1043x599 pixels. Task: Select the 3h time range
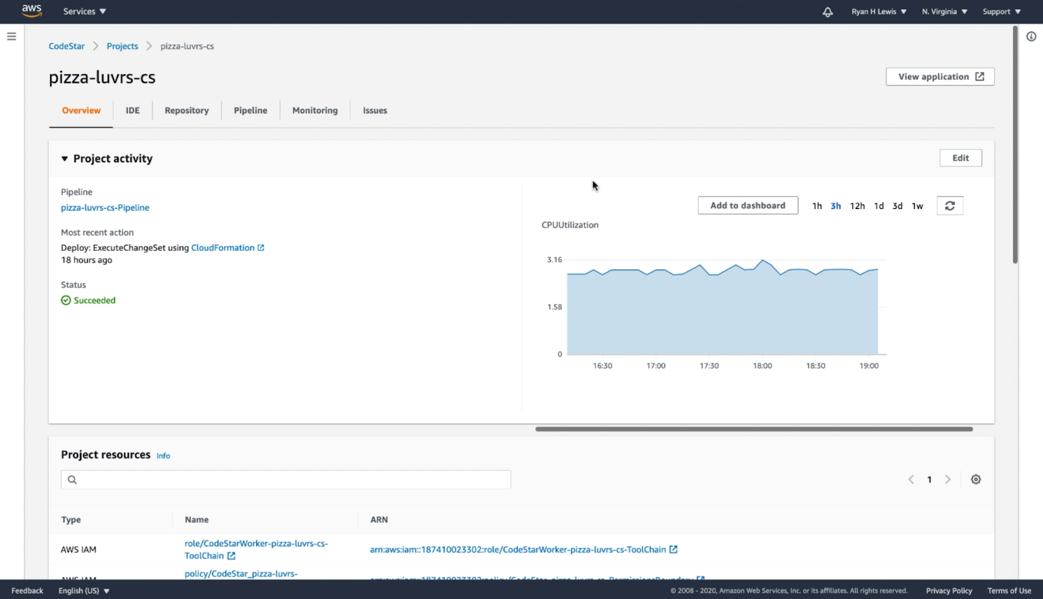[x=836, y=206]
